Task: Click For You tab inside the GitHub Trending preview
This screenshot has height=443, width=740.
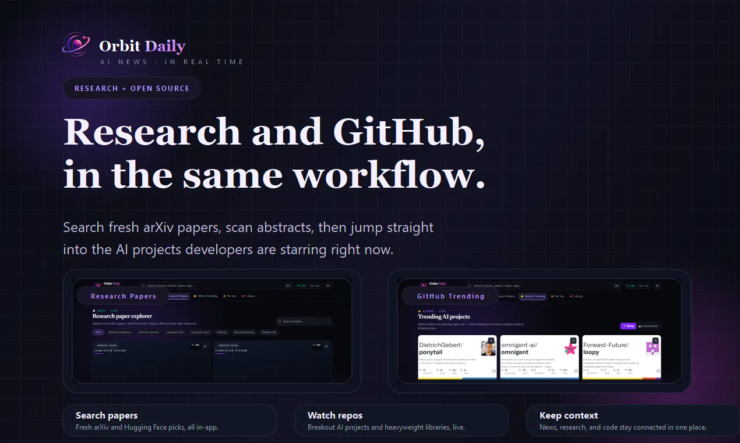Action: pos(558,296)
